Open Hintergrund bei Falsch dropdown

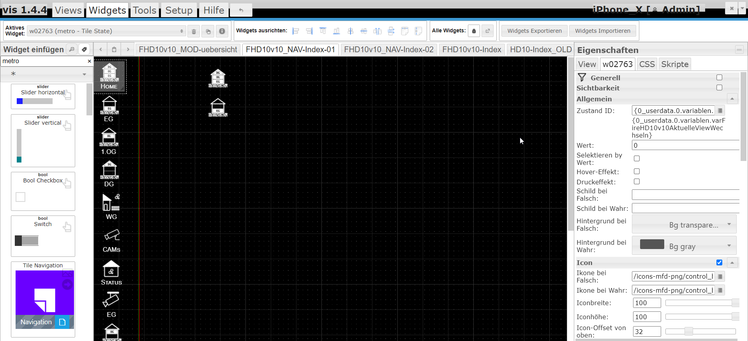684,225
